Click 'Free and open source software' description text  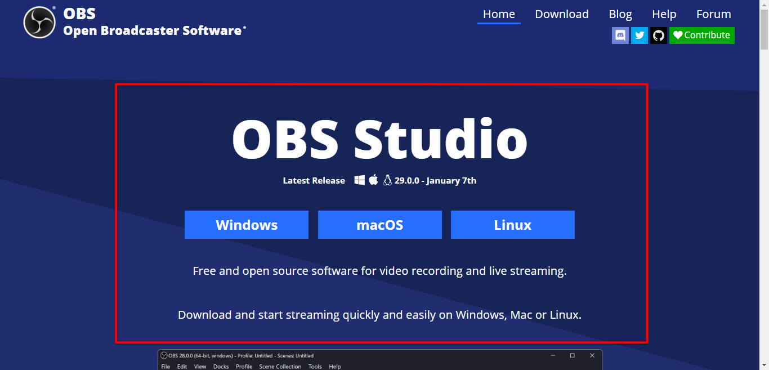click(379, 271)
